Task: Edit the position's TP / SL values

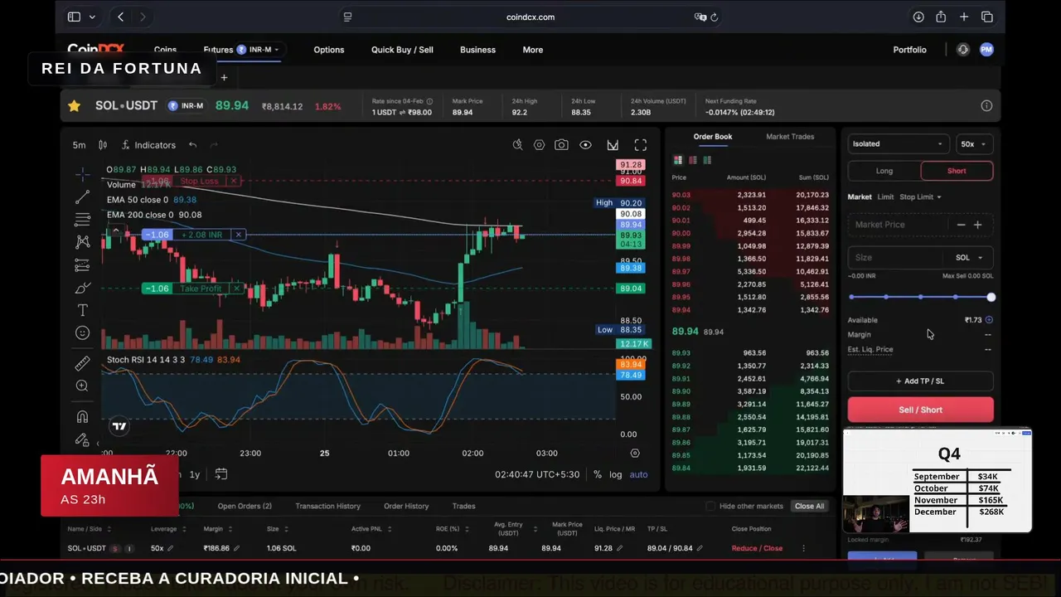Action: pyautogui.click(x=700, y=548)
